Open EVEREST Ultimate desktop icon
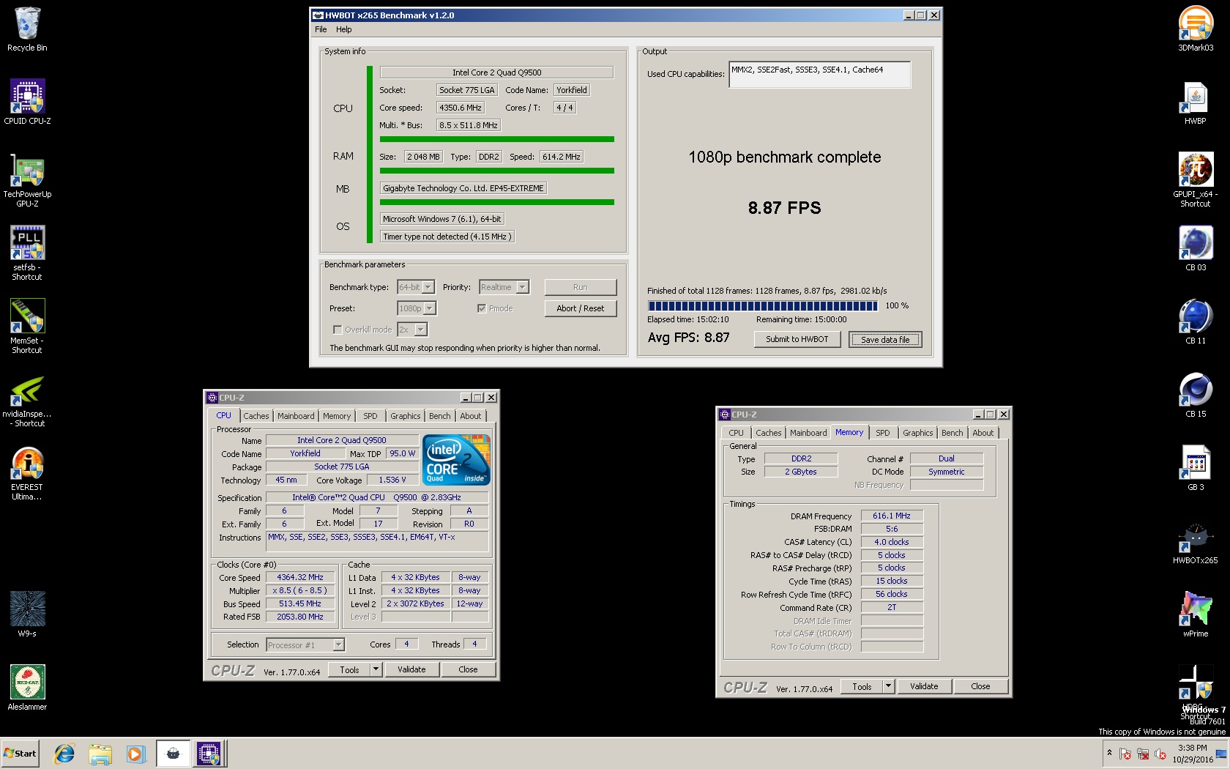 27,474
